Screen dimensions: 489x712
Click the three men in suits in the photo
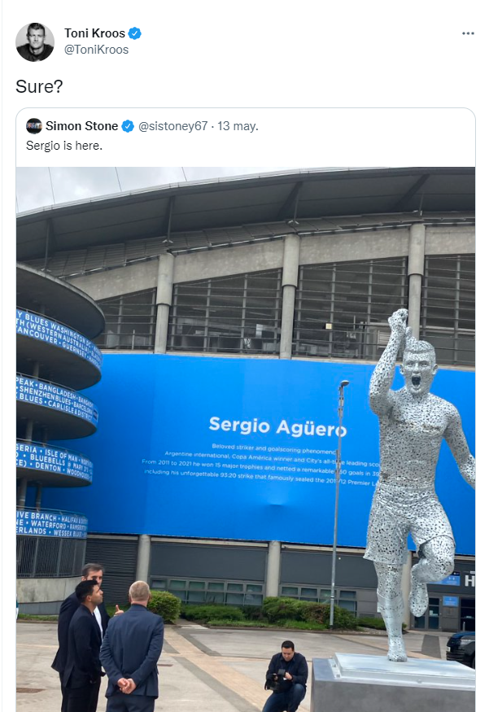[107, 637]
